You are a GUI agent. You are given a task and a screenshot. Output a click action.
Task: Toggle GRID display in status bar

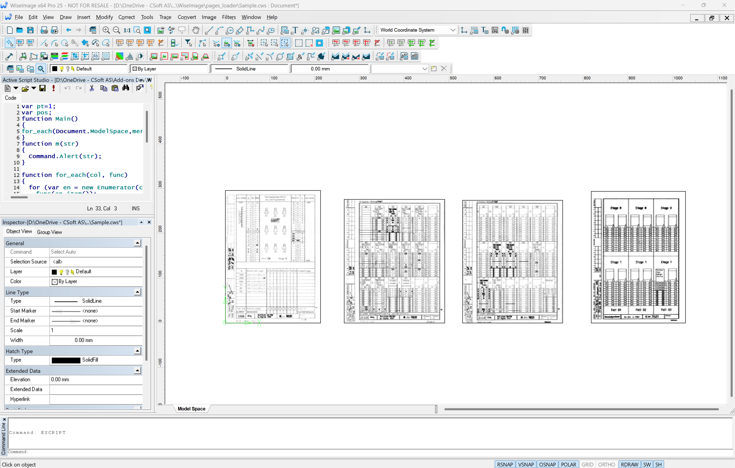587,464
